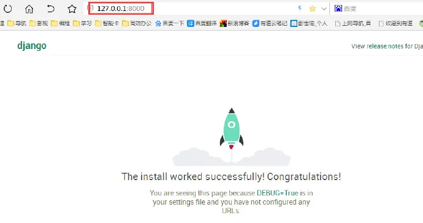
Task: Open the DEBUG=True documentation link
Action: pyautogui.click(x=277, y=193)
